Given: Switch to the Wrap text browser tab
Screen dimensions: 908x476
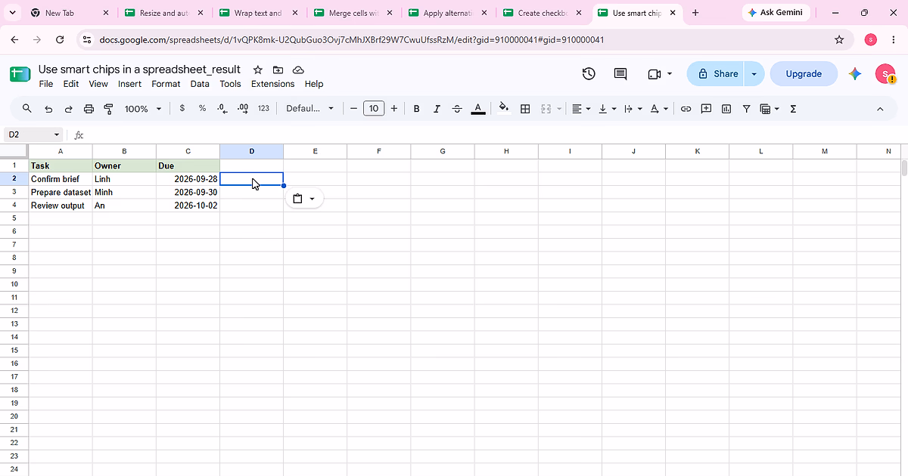Looking at the screenshot, I should 258,13.
